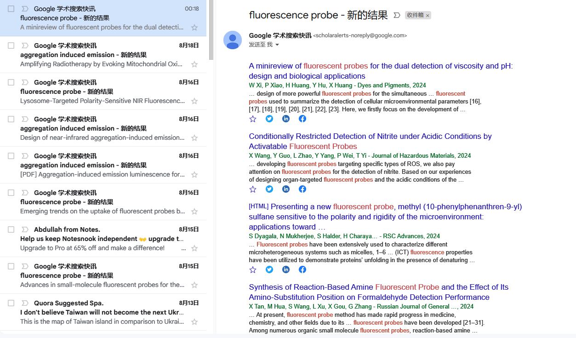Open 'Presenting a new fluorescent probe' article link
This screenshot has height=338, width=576.
[385, 217]
